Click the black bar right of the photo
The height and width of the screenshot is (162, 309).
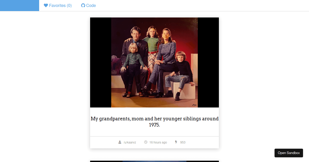tap(208, 62)
